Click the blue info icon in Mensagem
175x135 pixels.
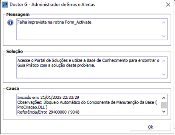[x=10, y=22]
